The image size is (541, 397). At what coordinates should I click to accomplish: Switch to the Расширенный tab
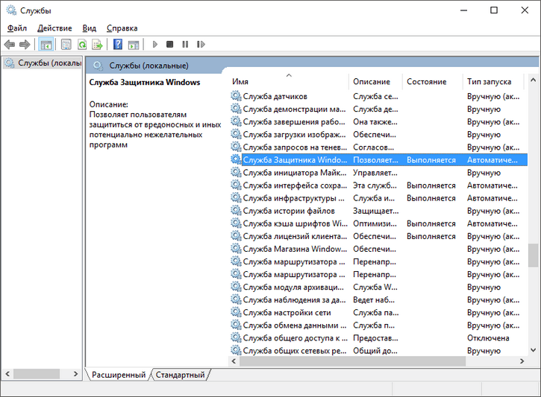pos(118,375)
